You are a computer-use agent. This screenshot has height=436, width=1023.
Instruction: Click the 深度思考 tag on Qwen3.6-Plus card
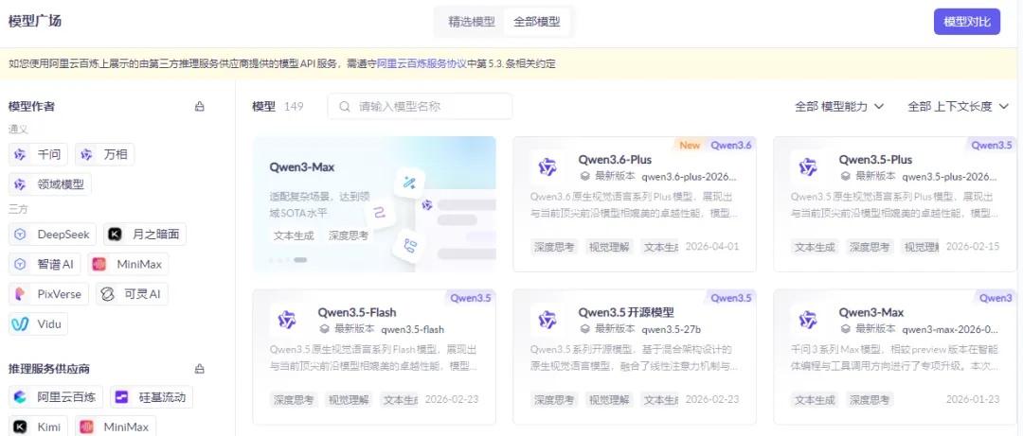point(554,247)
